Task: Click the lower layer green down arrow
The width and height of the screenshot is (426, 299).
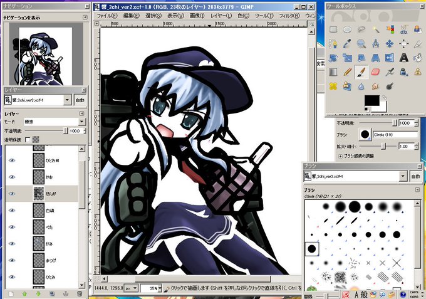Action: click(x=38, y=294)
